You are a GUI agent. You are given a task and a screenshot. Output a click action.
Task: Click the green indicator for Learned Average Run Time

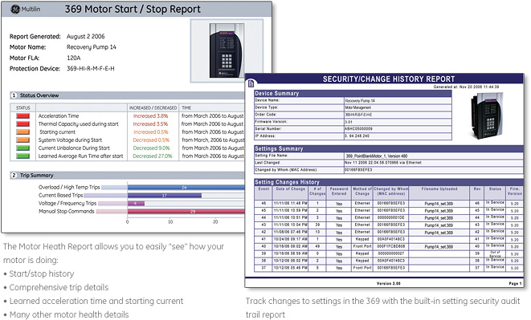click(23, 156)
